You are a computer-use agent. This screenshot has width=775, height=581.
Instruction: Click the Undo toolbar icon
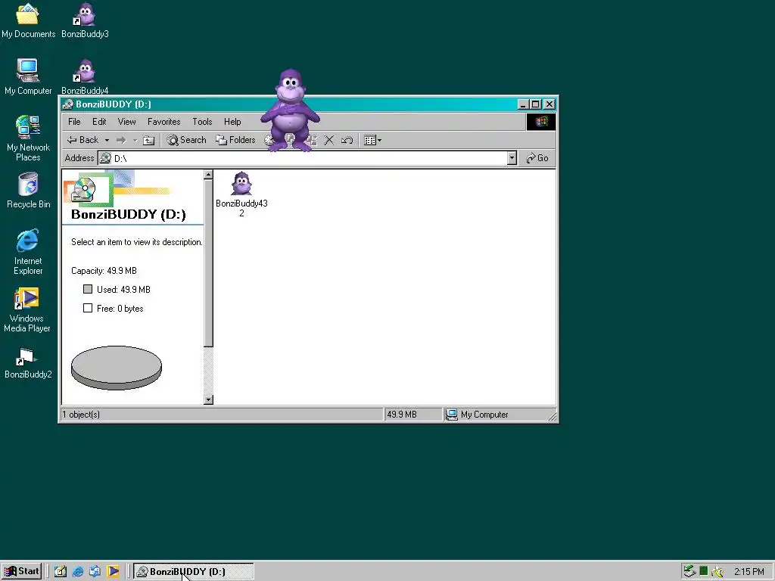347,140
